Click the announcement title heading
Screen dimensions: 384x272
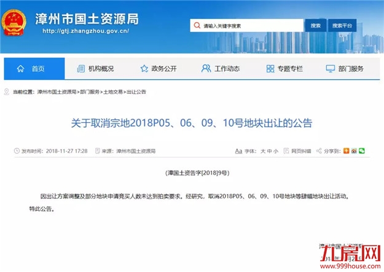(x=192, y=123)
